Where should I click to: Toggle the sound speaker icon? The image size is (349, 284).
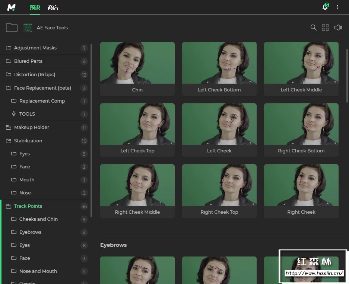tap(338, 28)
